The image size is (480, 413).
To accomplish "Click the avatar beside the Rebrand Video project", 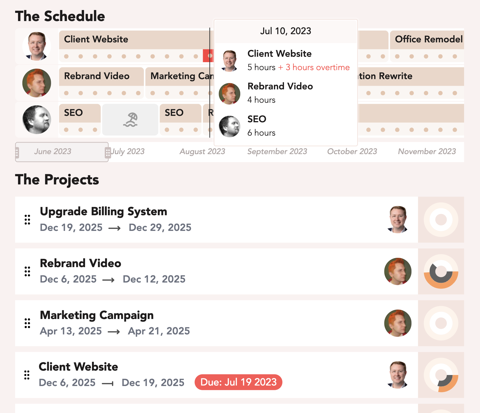I will [x=398, y=271].
